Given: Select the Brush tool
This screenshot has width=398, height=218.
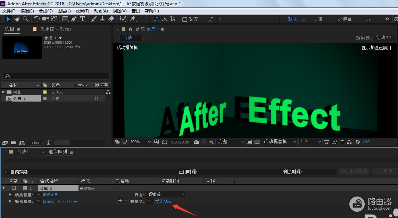Looking at the screenshot, I should pos(94,19).
